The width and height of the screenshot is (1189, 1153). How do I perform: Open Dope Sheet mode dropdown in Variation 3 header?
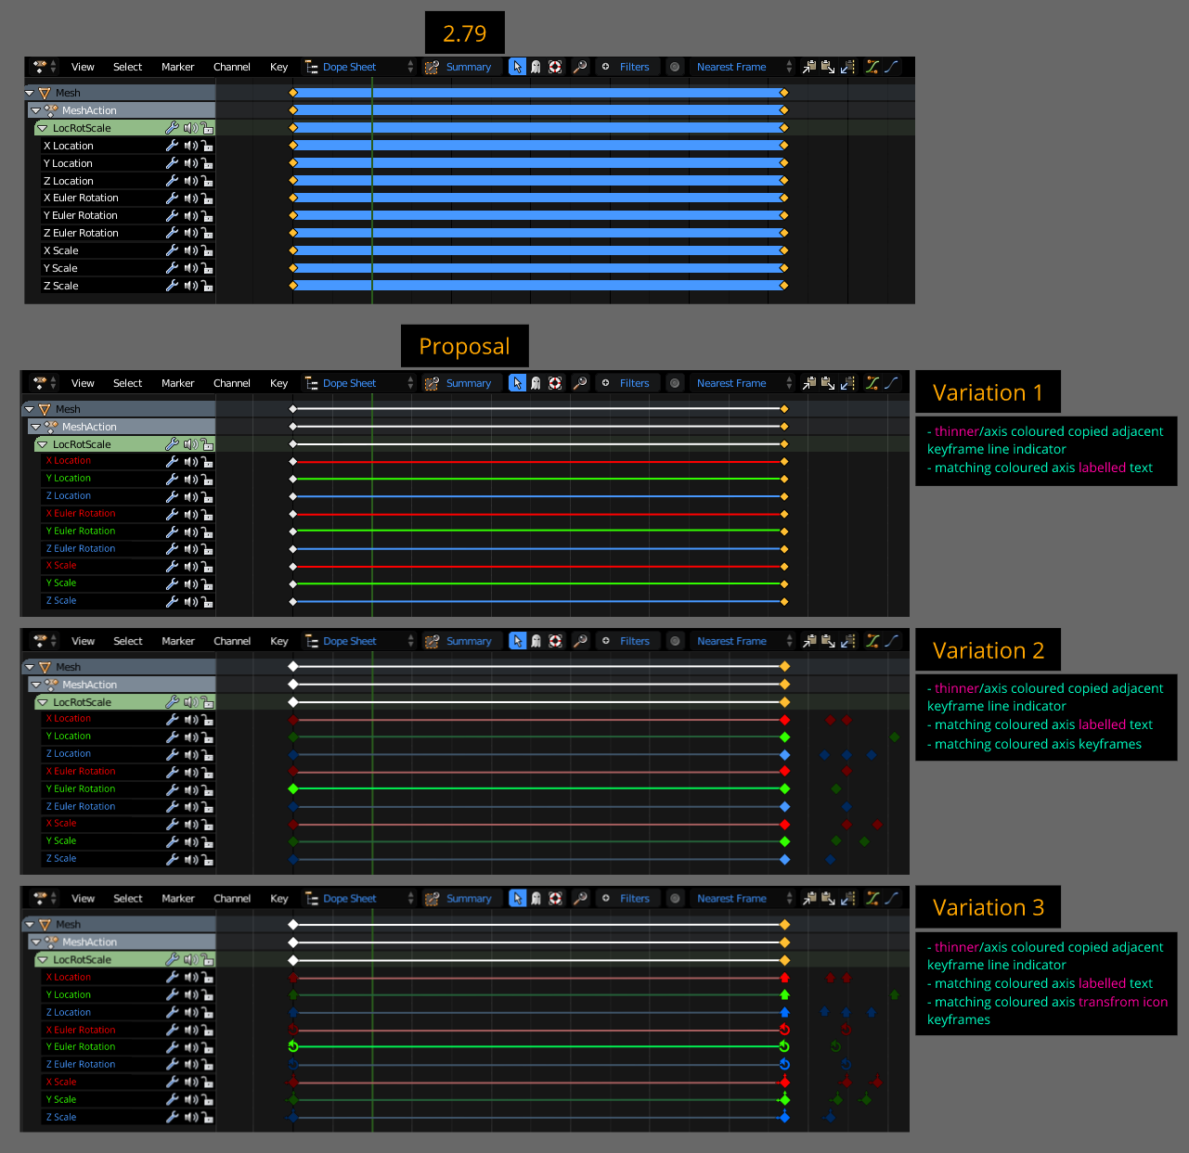358,898
